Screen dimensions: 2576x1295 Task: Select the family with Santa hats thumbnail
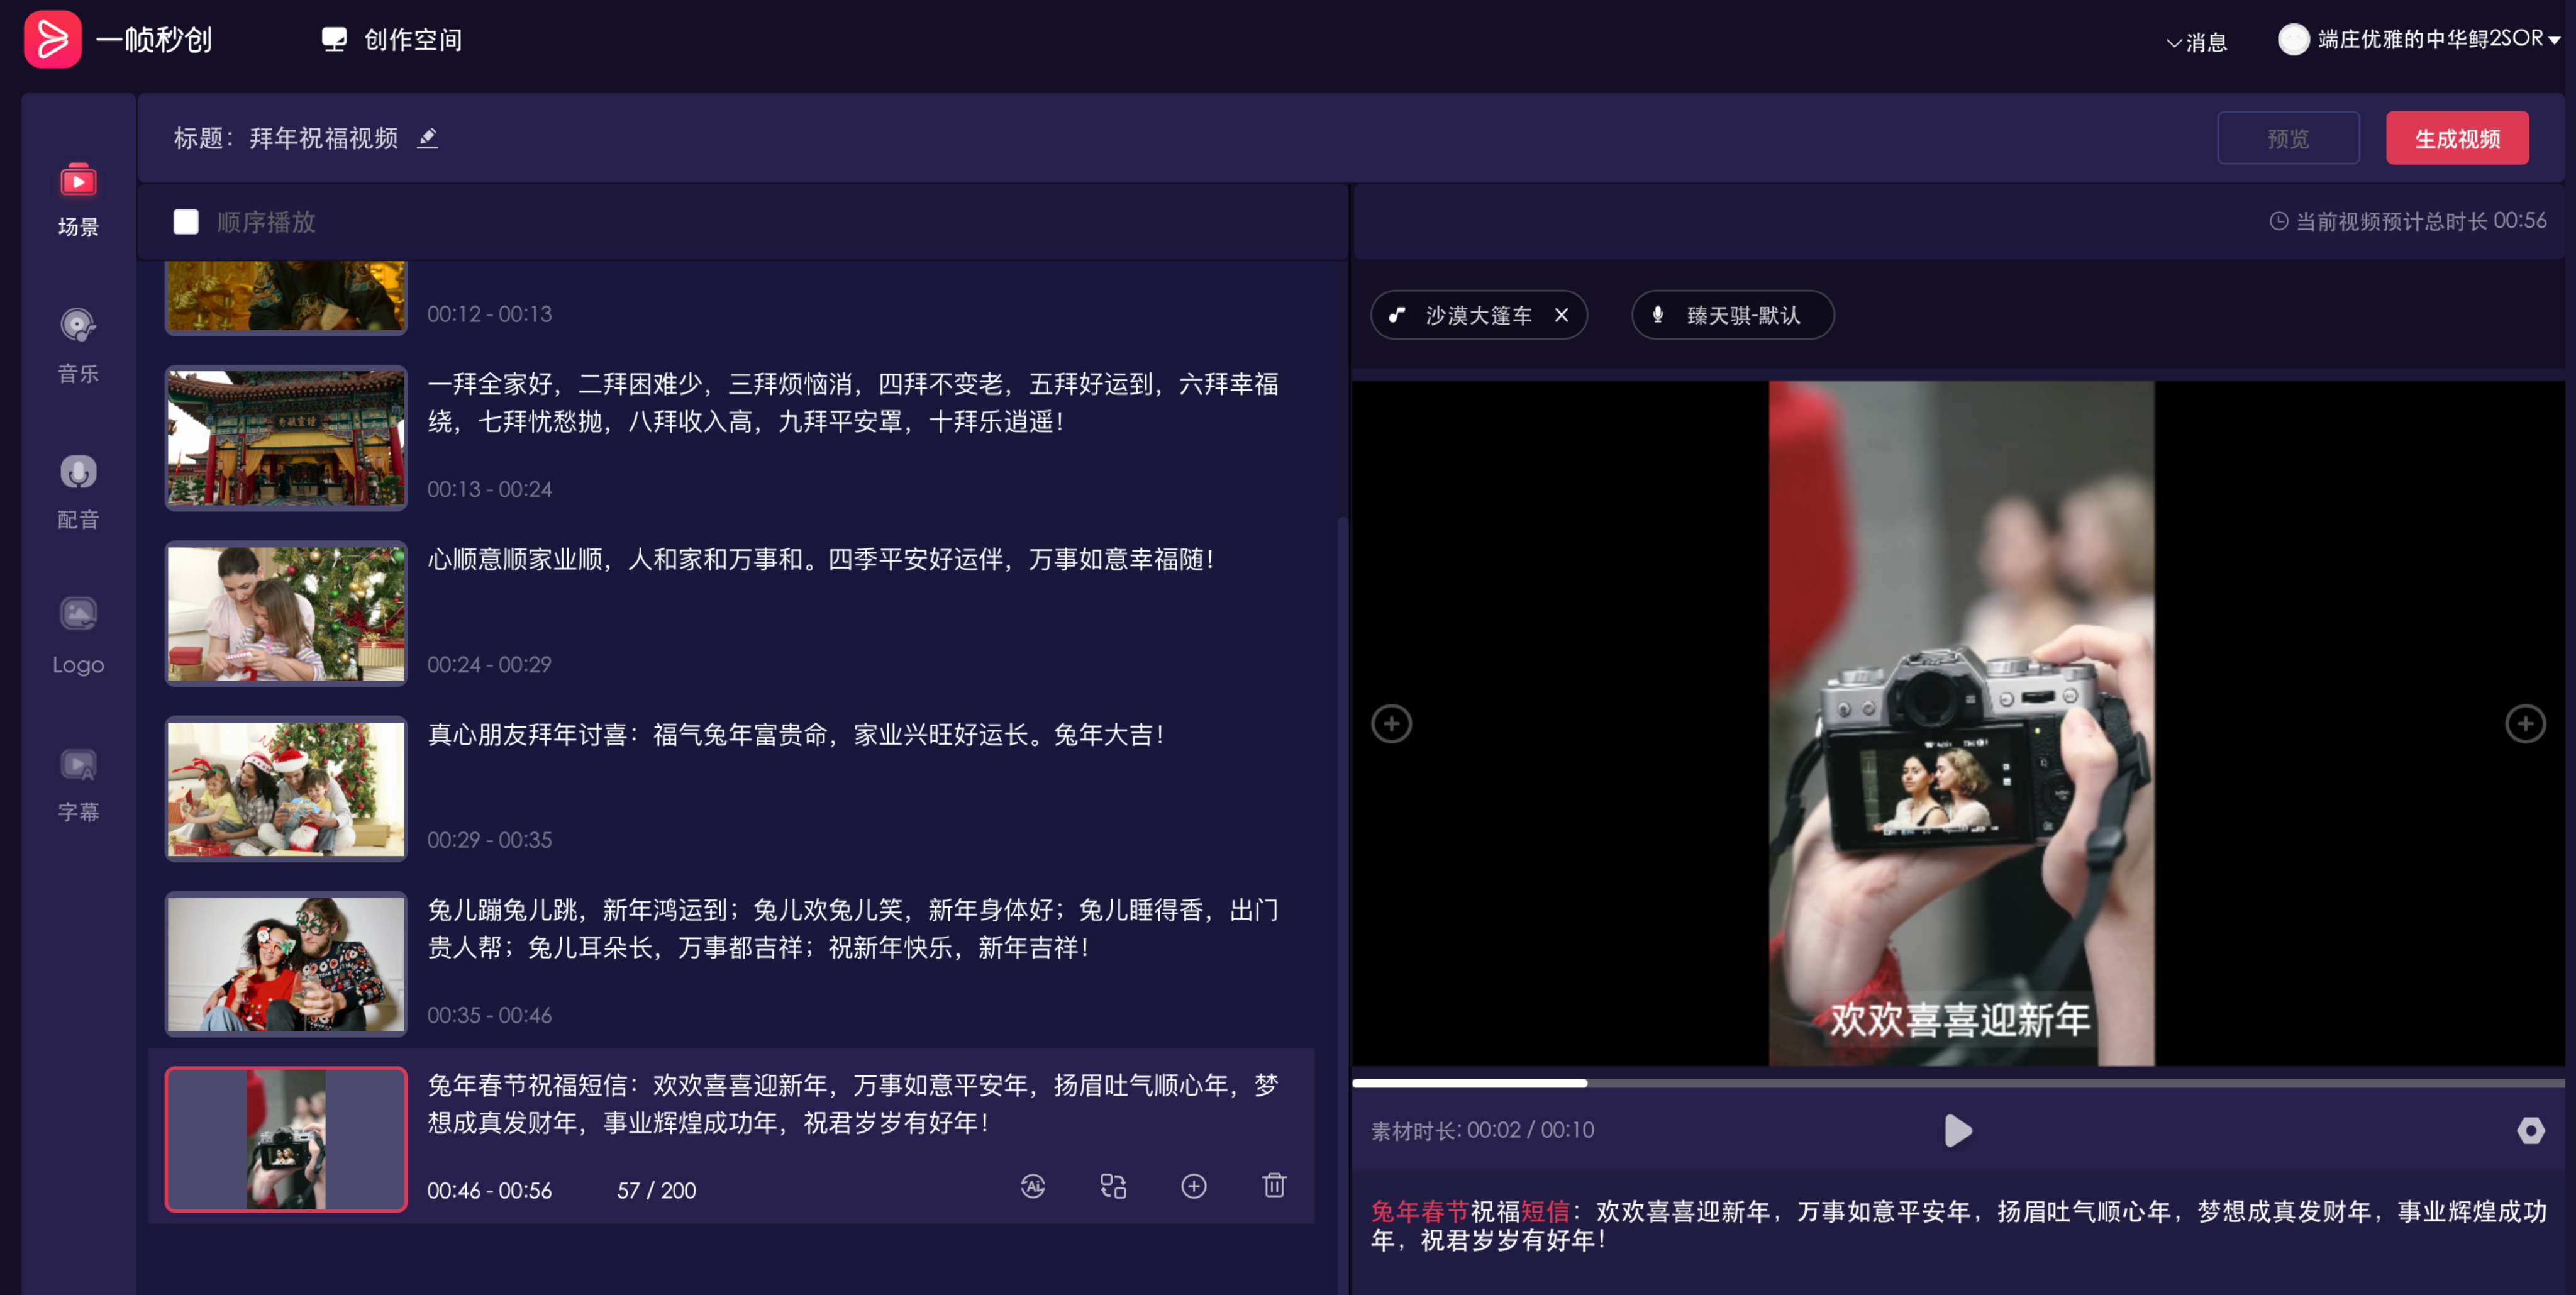(x=286, y=788)
